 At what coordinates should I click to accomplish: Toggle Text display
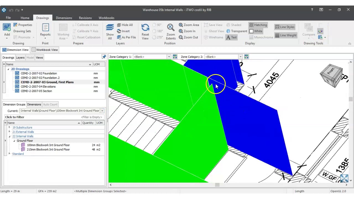coord(231,37)
